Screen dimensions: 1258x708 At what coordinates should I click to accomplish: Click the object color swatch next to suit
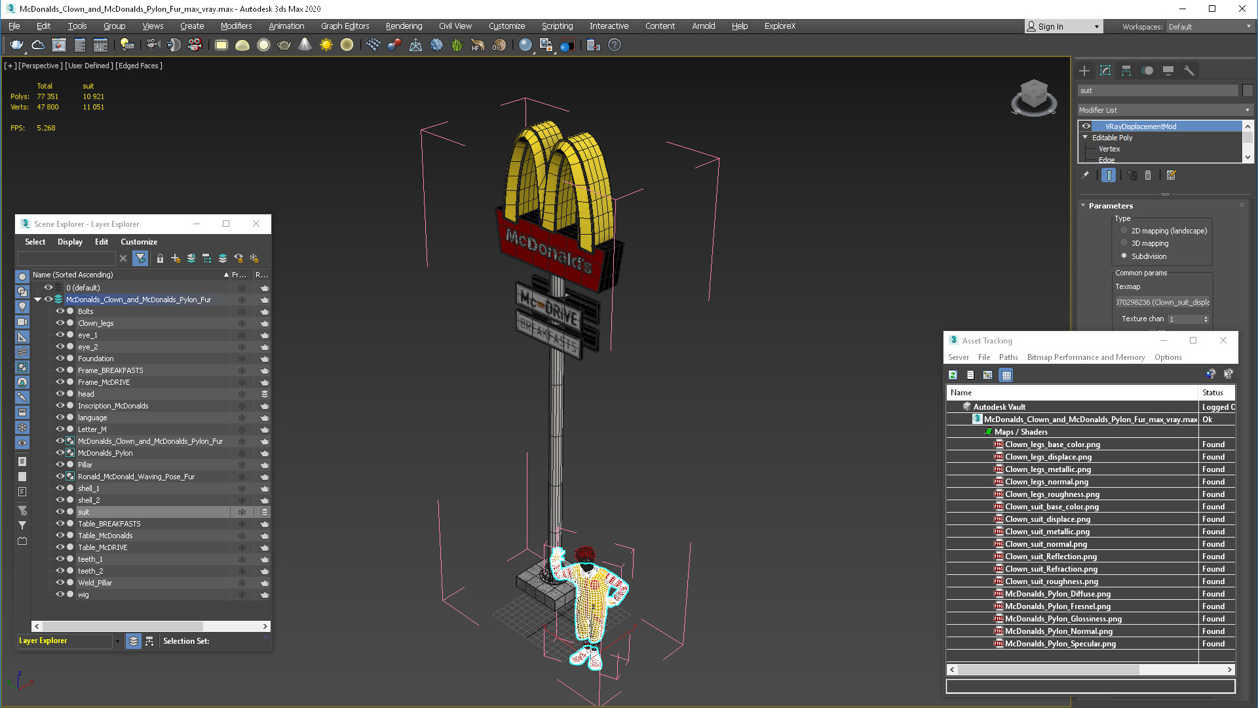1248,90
